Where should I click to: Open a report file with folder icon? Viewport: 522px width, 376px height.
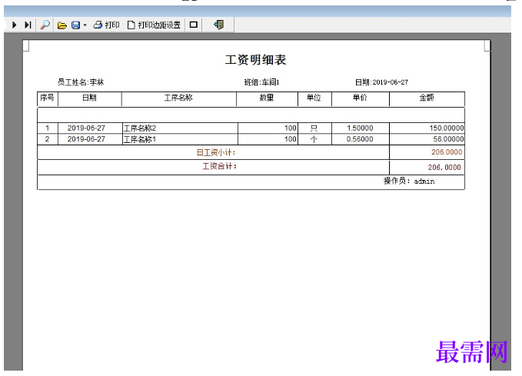click(x=62, y=25)
